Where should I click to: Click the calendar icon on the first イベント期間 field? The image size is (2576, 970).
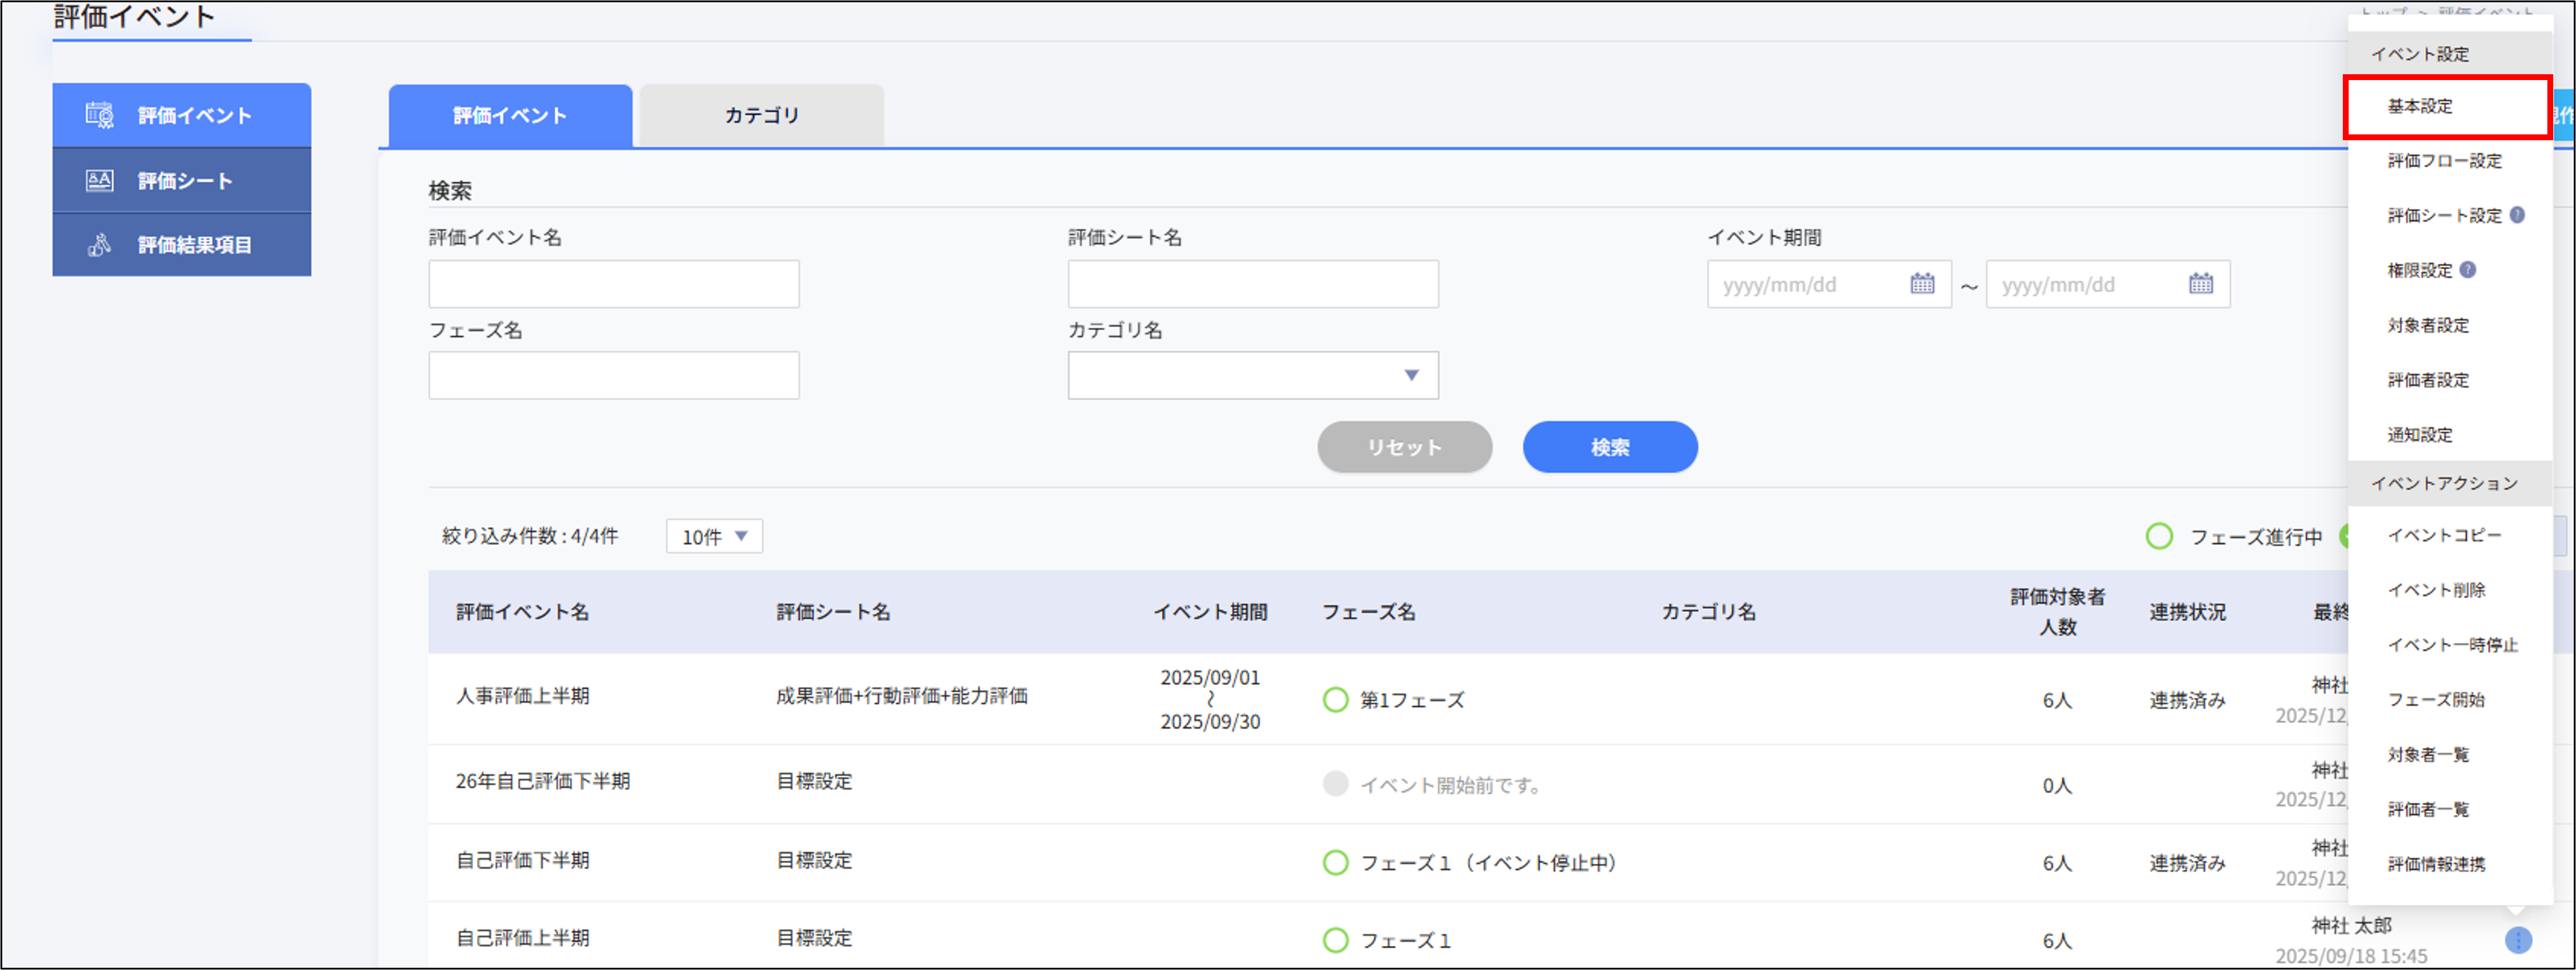tap(1921, 284)
